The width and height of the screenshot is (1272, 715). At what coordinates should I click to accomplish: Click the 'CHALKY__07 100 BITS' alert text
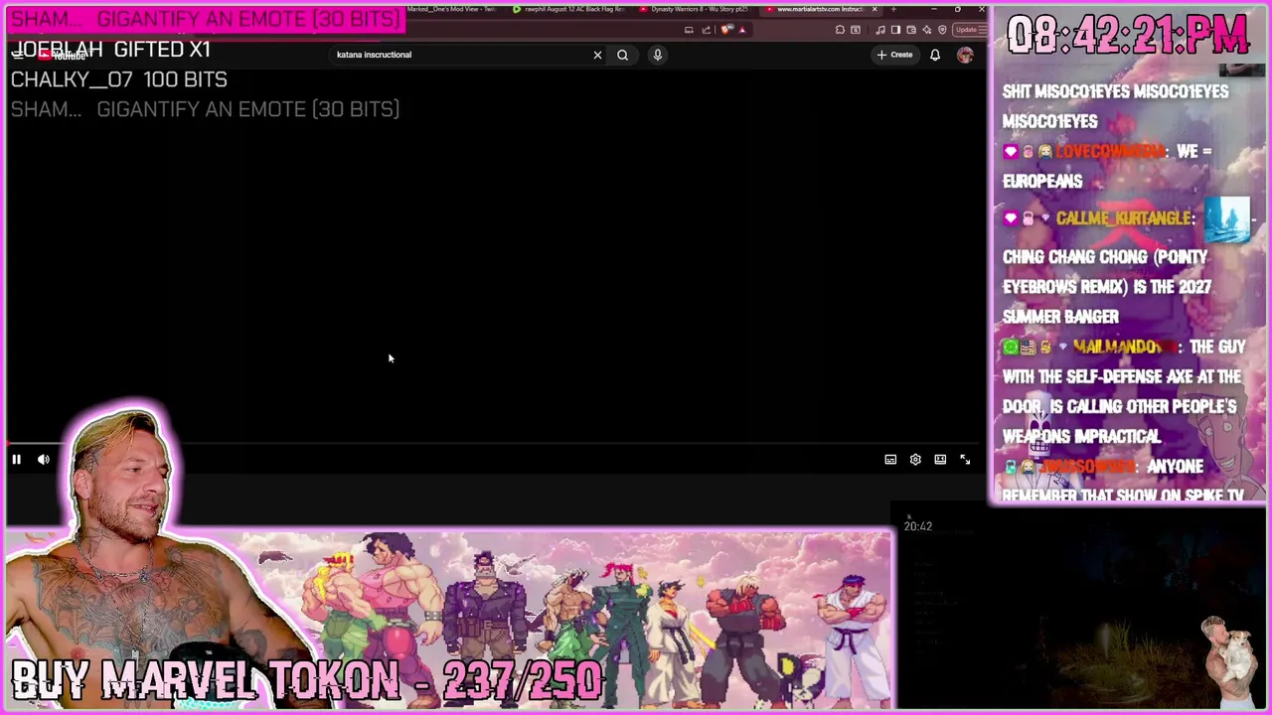[119, 79]
